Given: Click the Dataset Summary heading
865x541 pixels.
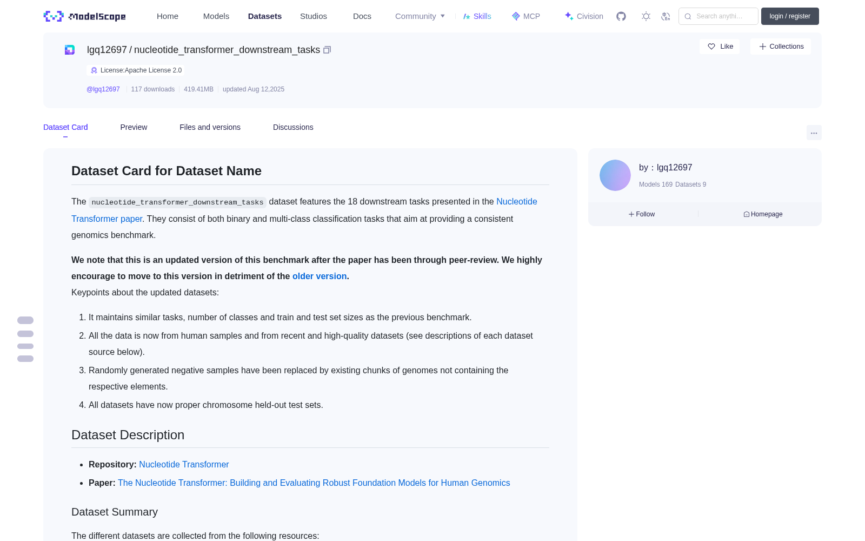Looking at the screenshot, I should click(115, 512).
